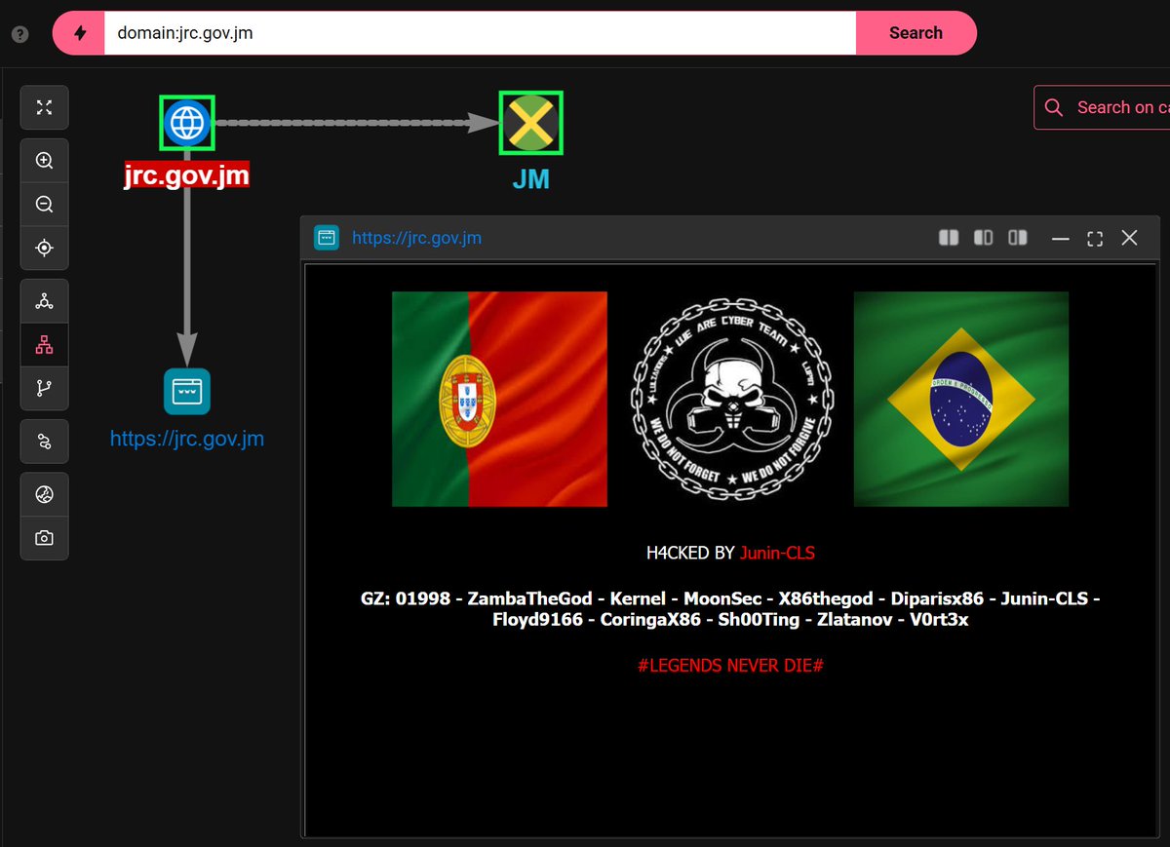Click the Portugal flag image
Image resolution: width=1170 pixels, height=847 pixels.
(499, 399)
